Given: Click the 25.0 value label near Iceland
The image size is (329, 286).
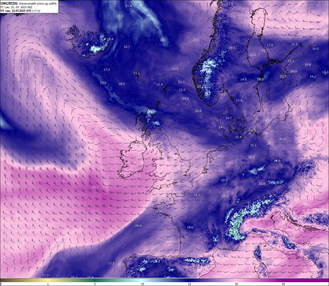Looking at the screenshot, I should 65,26.
